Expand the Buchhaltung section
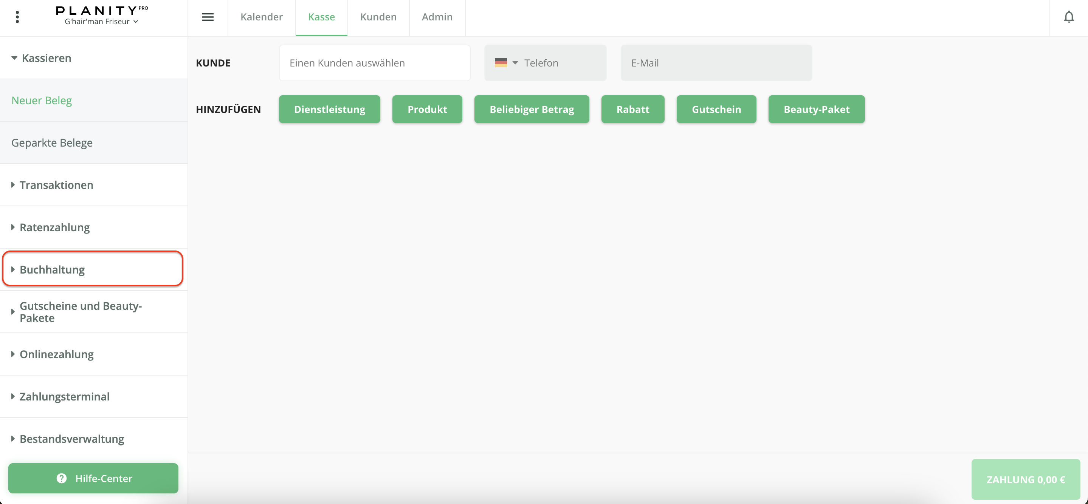The image size is (1088, 504). point(51,269)
